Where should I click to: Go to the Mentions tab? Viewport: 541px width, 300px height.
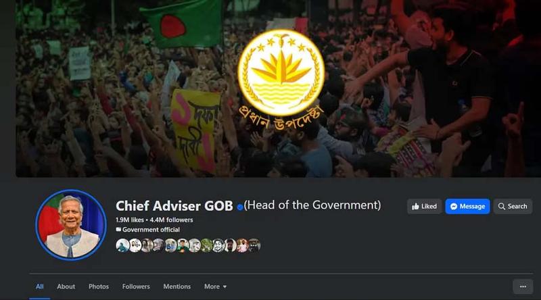point(177,286)
